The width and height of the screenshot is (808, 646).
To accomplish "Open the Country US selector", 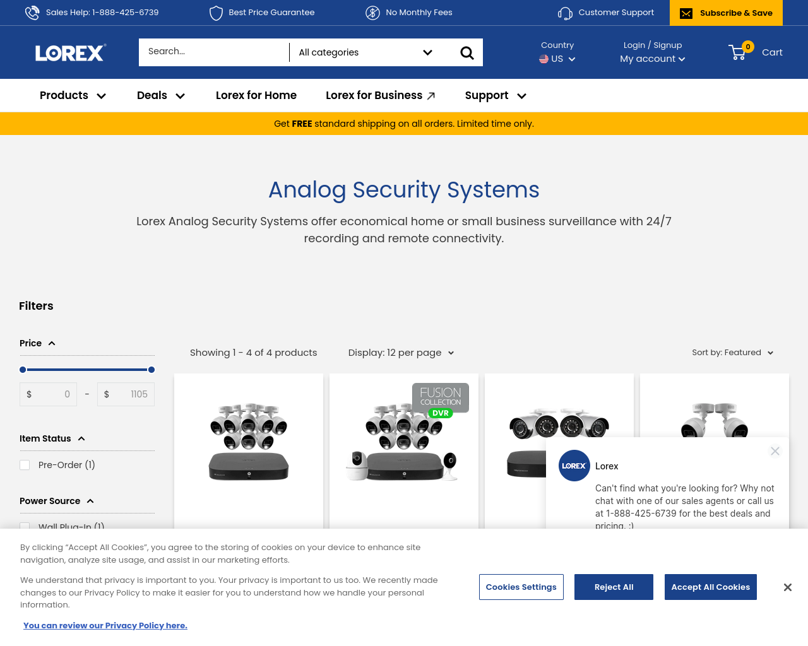I will coord(557,59).
